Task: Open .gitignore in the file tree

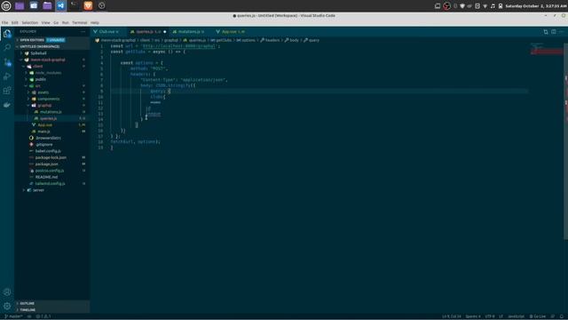Action: (x=51, y=144)
